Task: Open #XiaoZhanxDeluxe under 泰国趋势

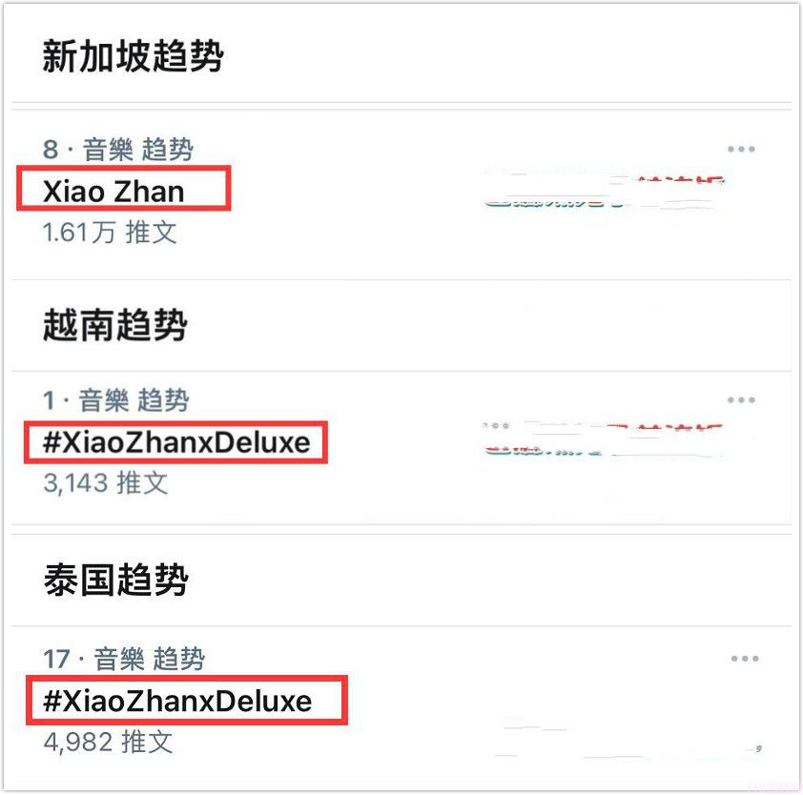Action: click(x=177, y=701)
